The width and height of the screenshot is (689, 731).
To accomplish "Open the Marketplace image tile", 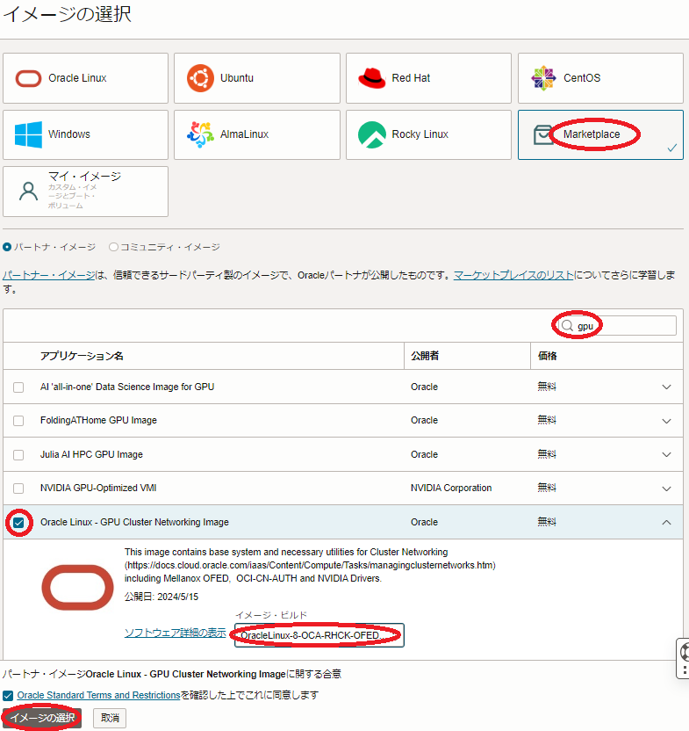I will [599, 134].
